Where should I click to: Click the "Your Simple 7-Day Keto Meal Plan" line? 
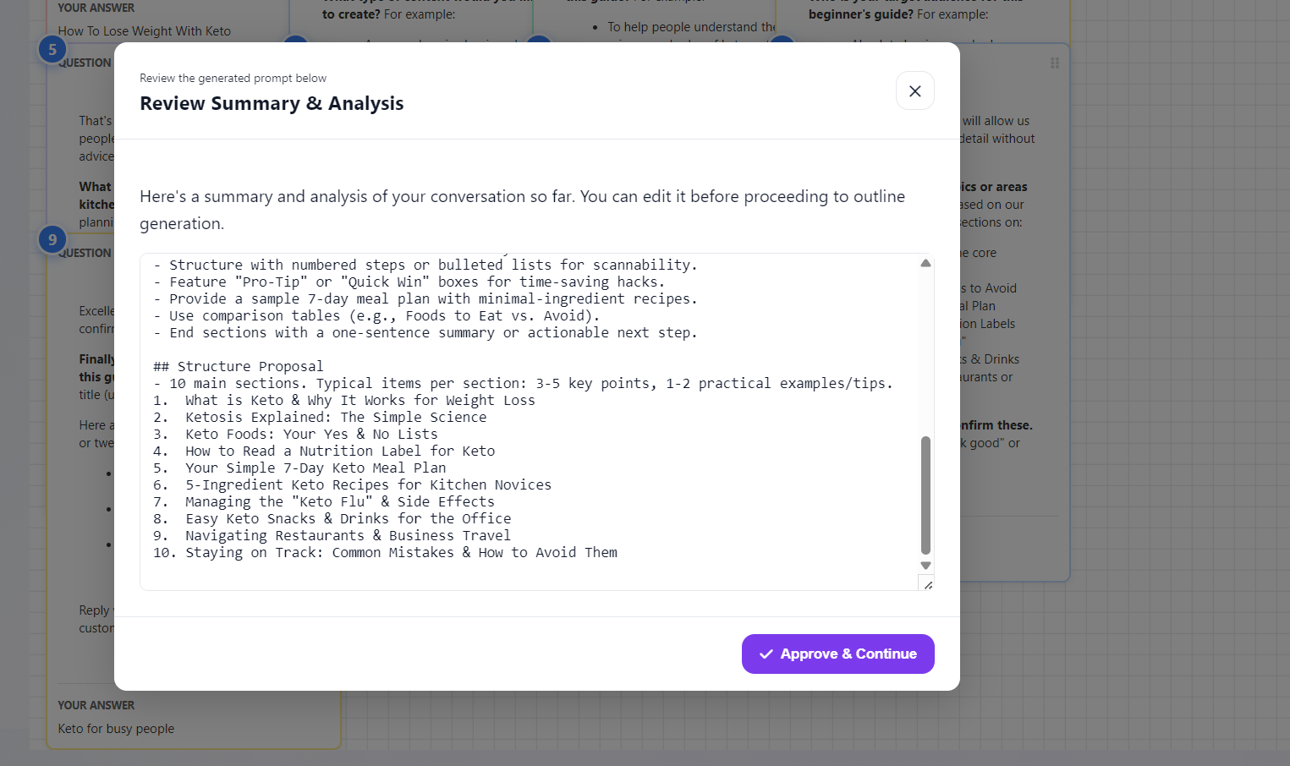coord(315,468)
